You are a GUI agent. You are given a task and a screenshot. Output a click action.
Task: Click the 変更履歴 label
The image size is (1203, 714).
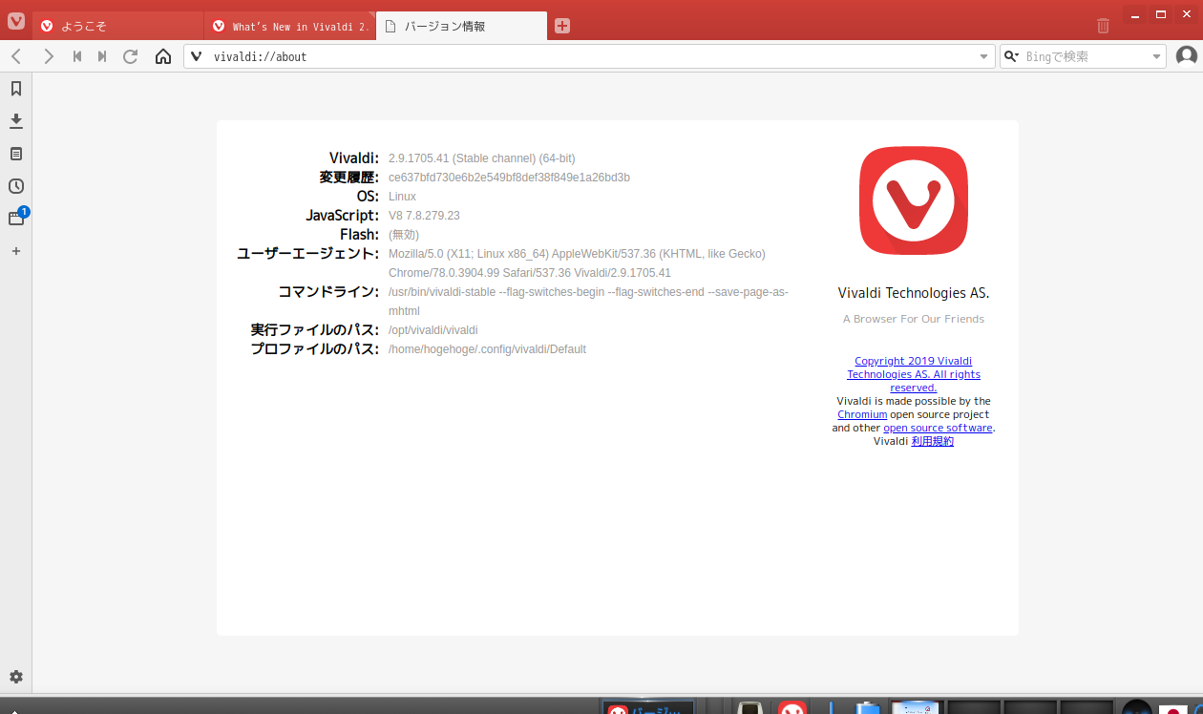348,178
